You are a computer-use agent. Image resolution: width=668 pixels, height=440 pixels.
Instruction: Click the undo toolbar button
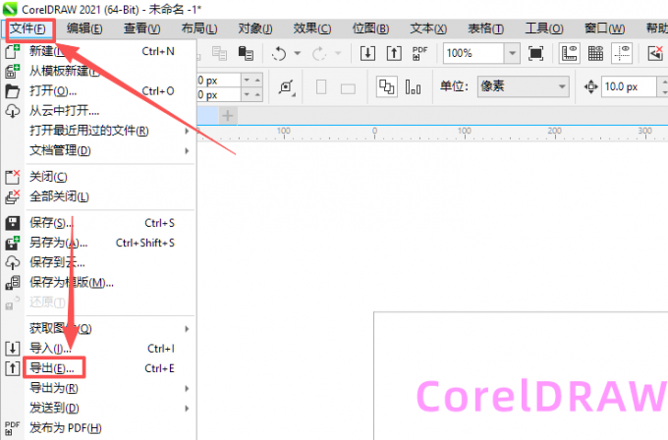(279, 54)
